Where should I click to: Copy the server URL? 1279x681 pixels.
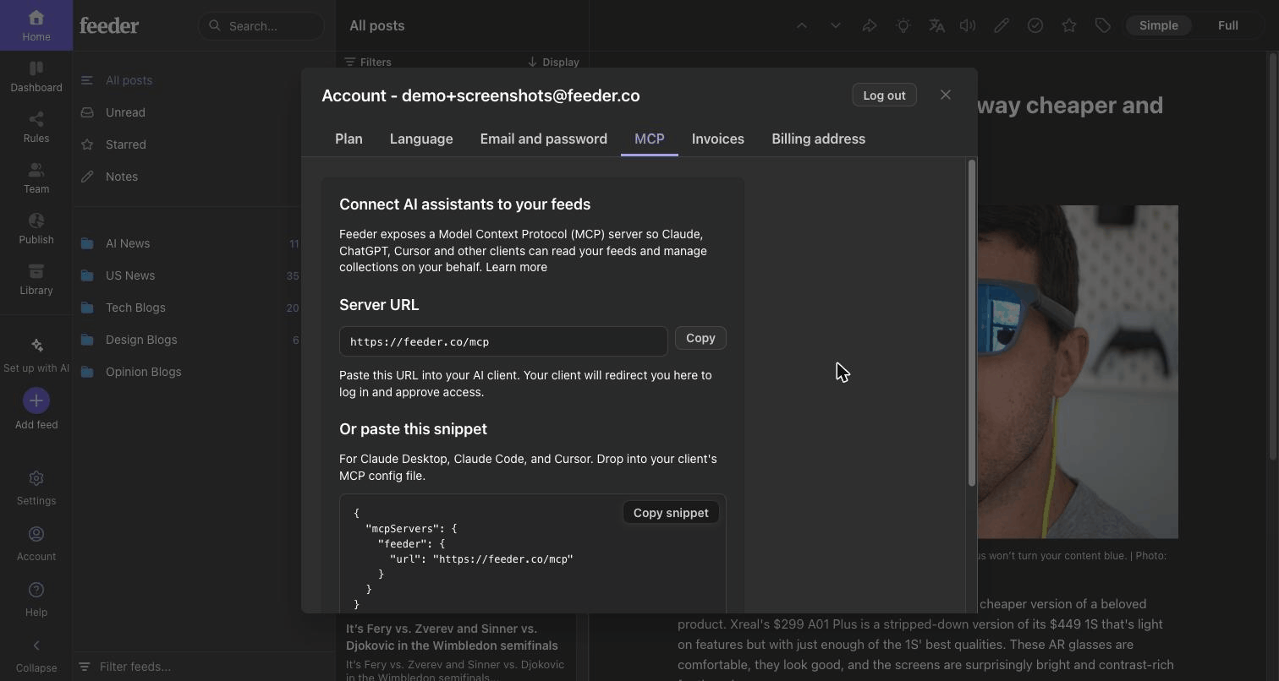700,338
